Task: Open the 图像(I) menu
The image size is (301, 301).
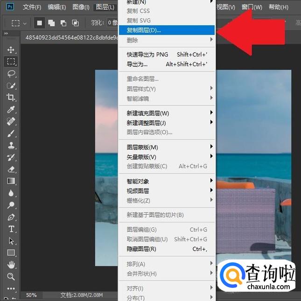Action: [x=81, y=7]
